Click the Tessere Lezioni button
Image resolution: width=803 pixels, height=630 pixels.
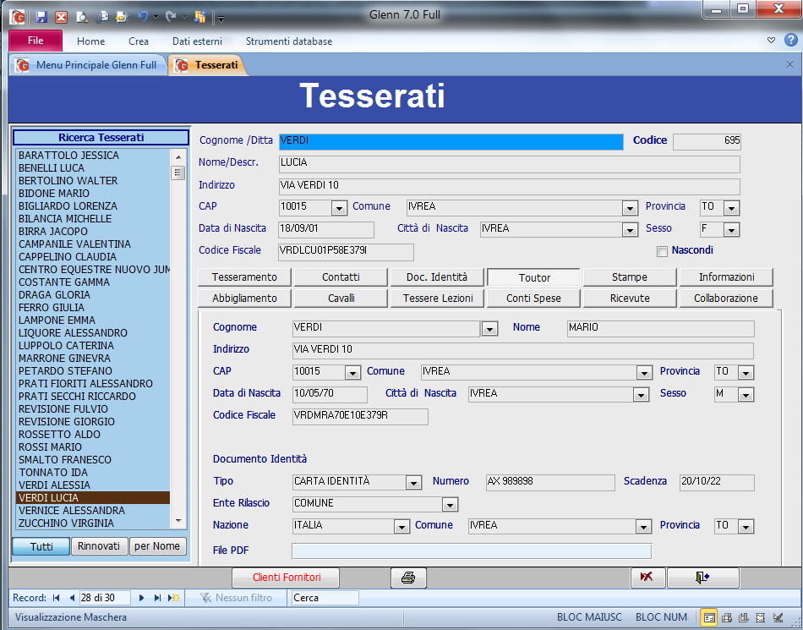pyautogui.click(x=437, y=299)
